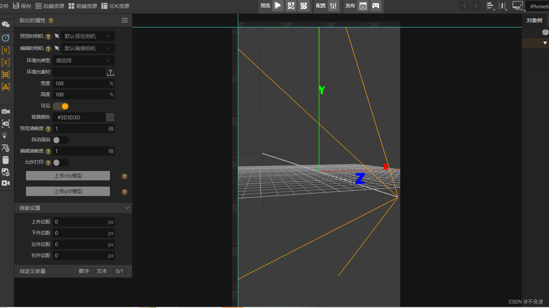The height and width of the screenshot is (308, 549).
Task: Open the 预览时相机 camera dropdown
Action: (x=87, y=36)
